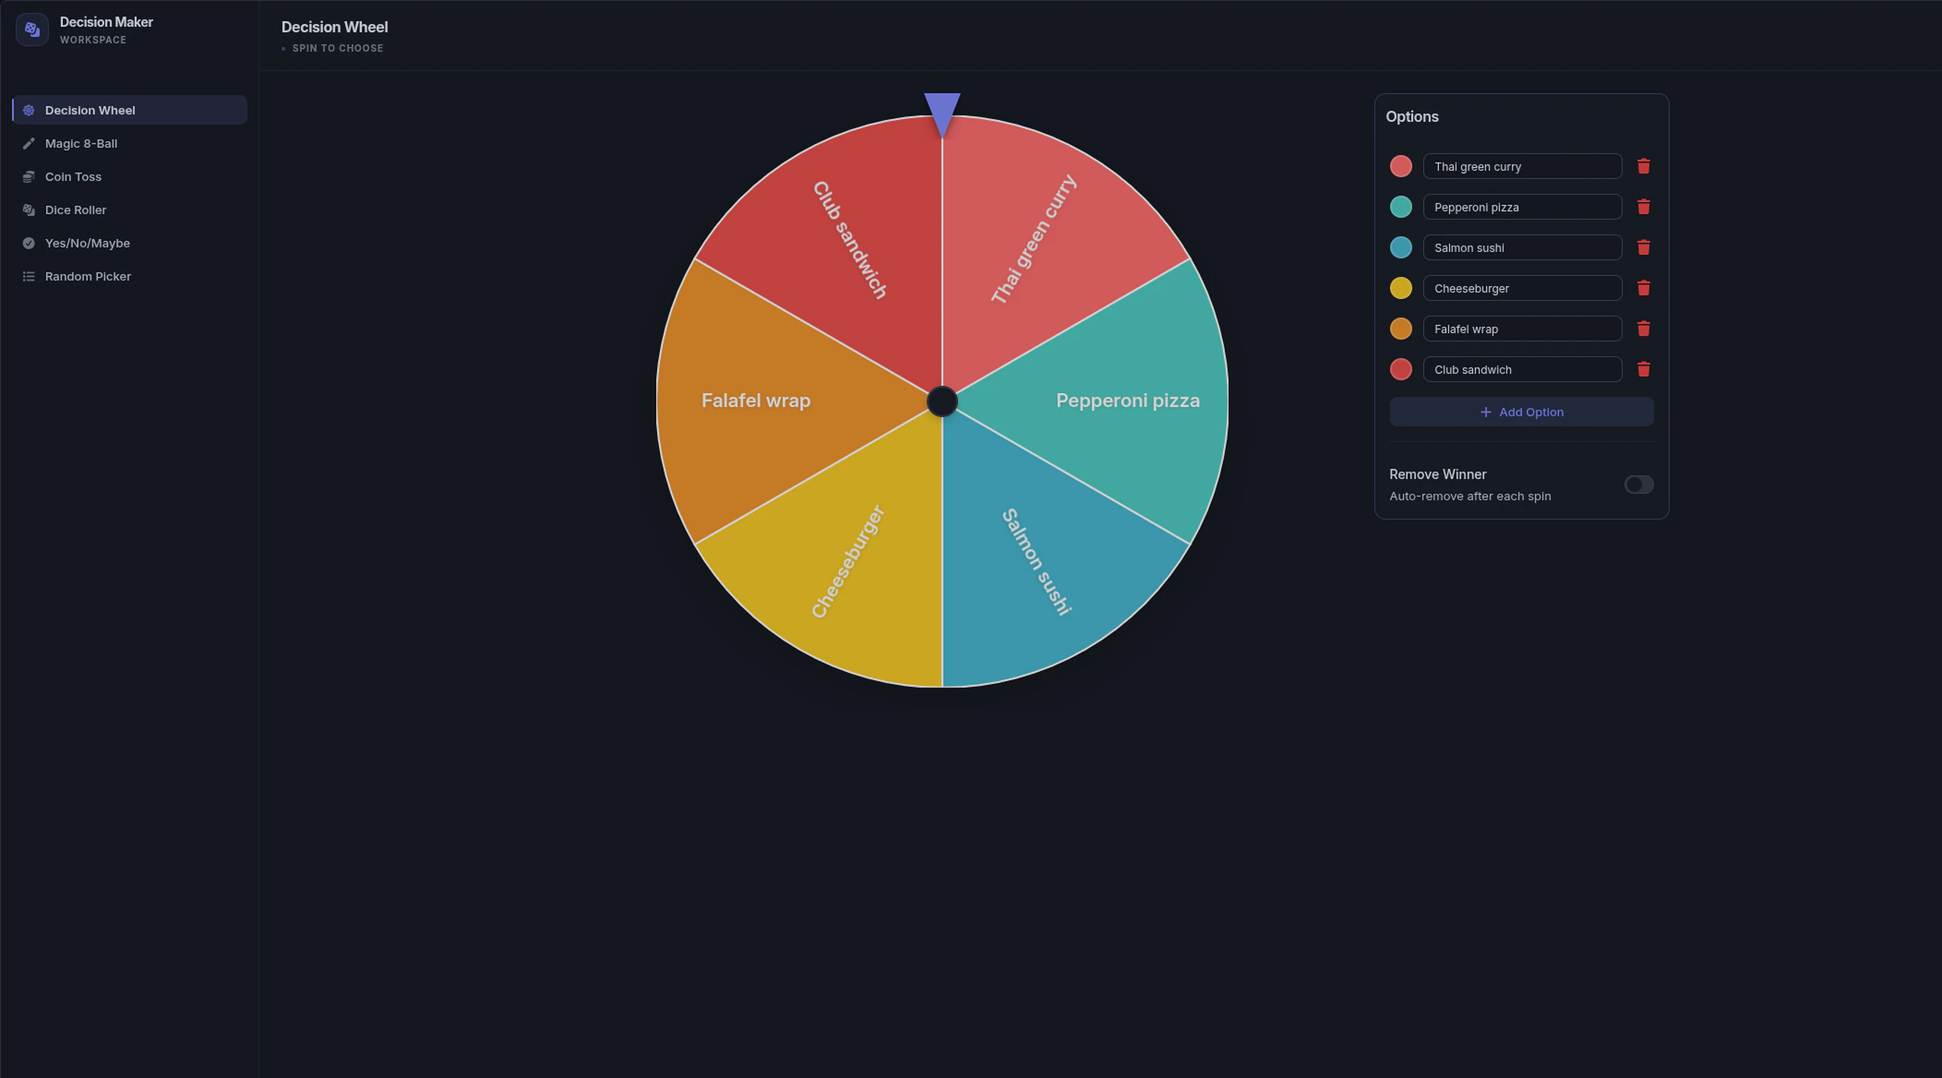
Task: Switch to Yes/No/Maybe in the sidebar
Action: [x=130, y=244]
